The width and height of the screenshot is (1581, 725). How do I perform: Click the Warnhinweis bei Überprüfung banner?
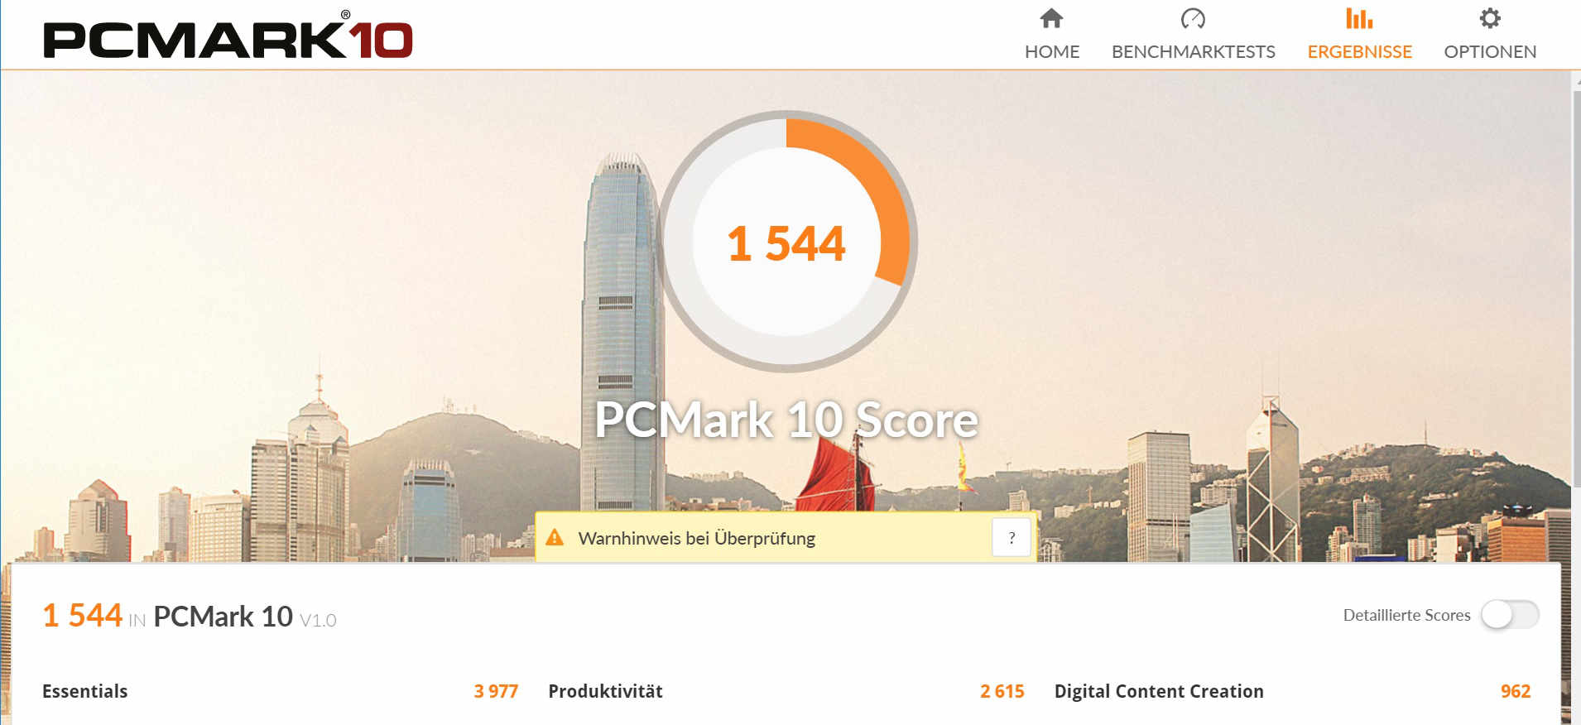coord(786,538)
